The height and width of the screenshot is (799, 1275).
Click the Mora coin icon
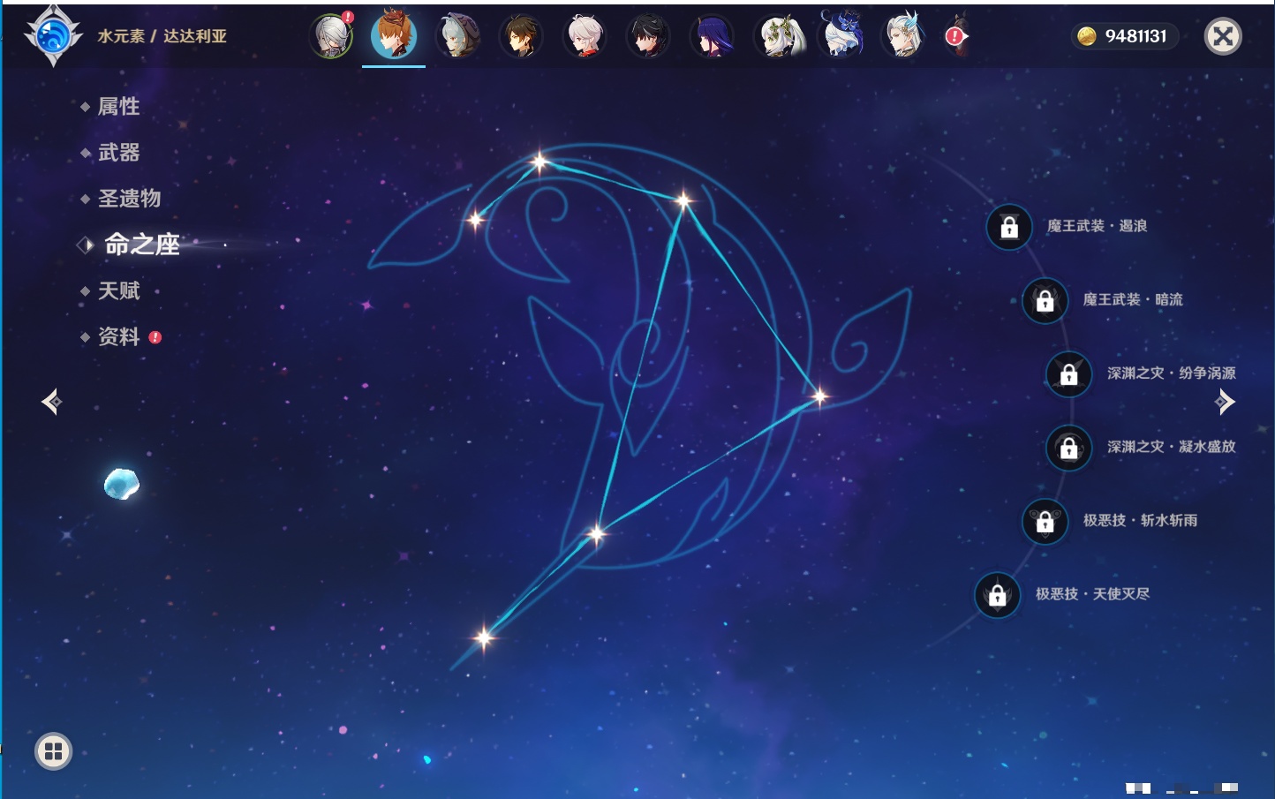(x=1087, y=36)
